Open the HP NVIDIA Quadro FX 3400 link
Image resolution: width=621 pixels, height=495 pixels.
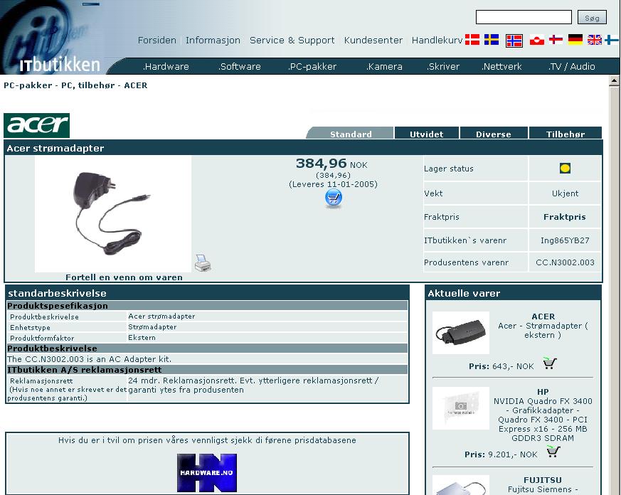[543, 415]
